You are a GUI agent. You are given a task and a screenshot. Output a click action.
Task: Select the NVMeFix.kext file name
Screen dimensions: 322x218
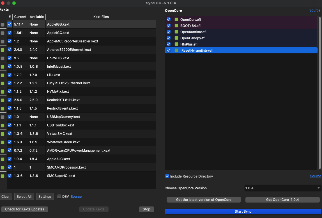[x=58, y=92]
